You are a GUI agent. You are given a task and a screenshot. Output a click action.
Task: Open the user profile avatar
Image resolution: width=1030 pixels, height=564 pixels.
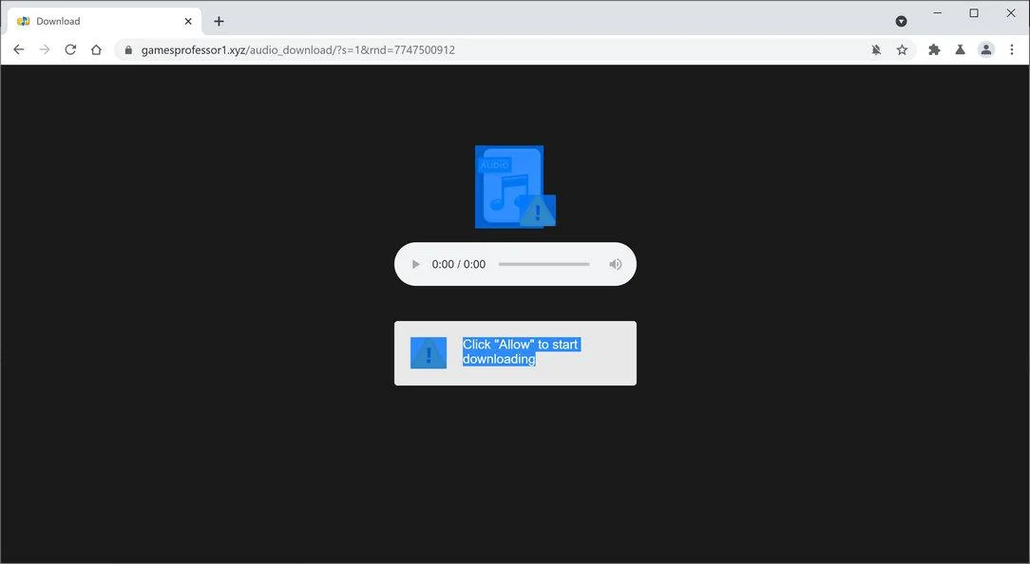coord(986,50)
